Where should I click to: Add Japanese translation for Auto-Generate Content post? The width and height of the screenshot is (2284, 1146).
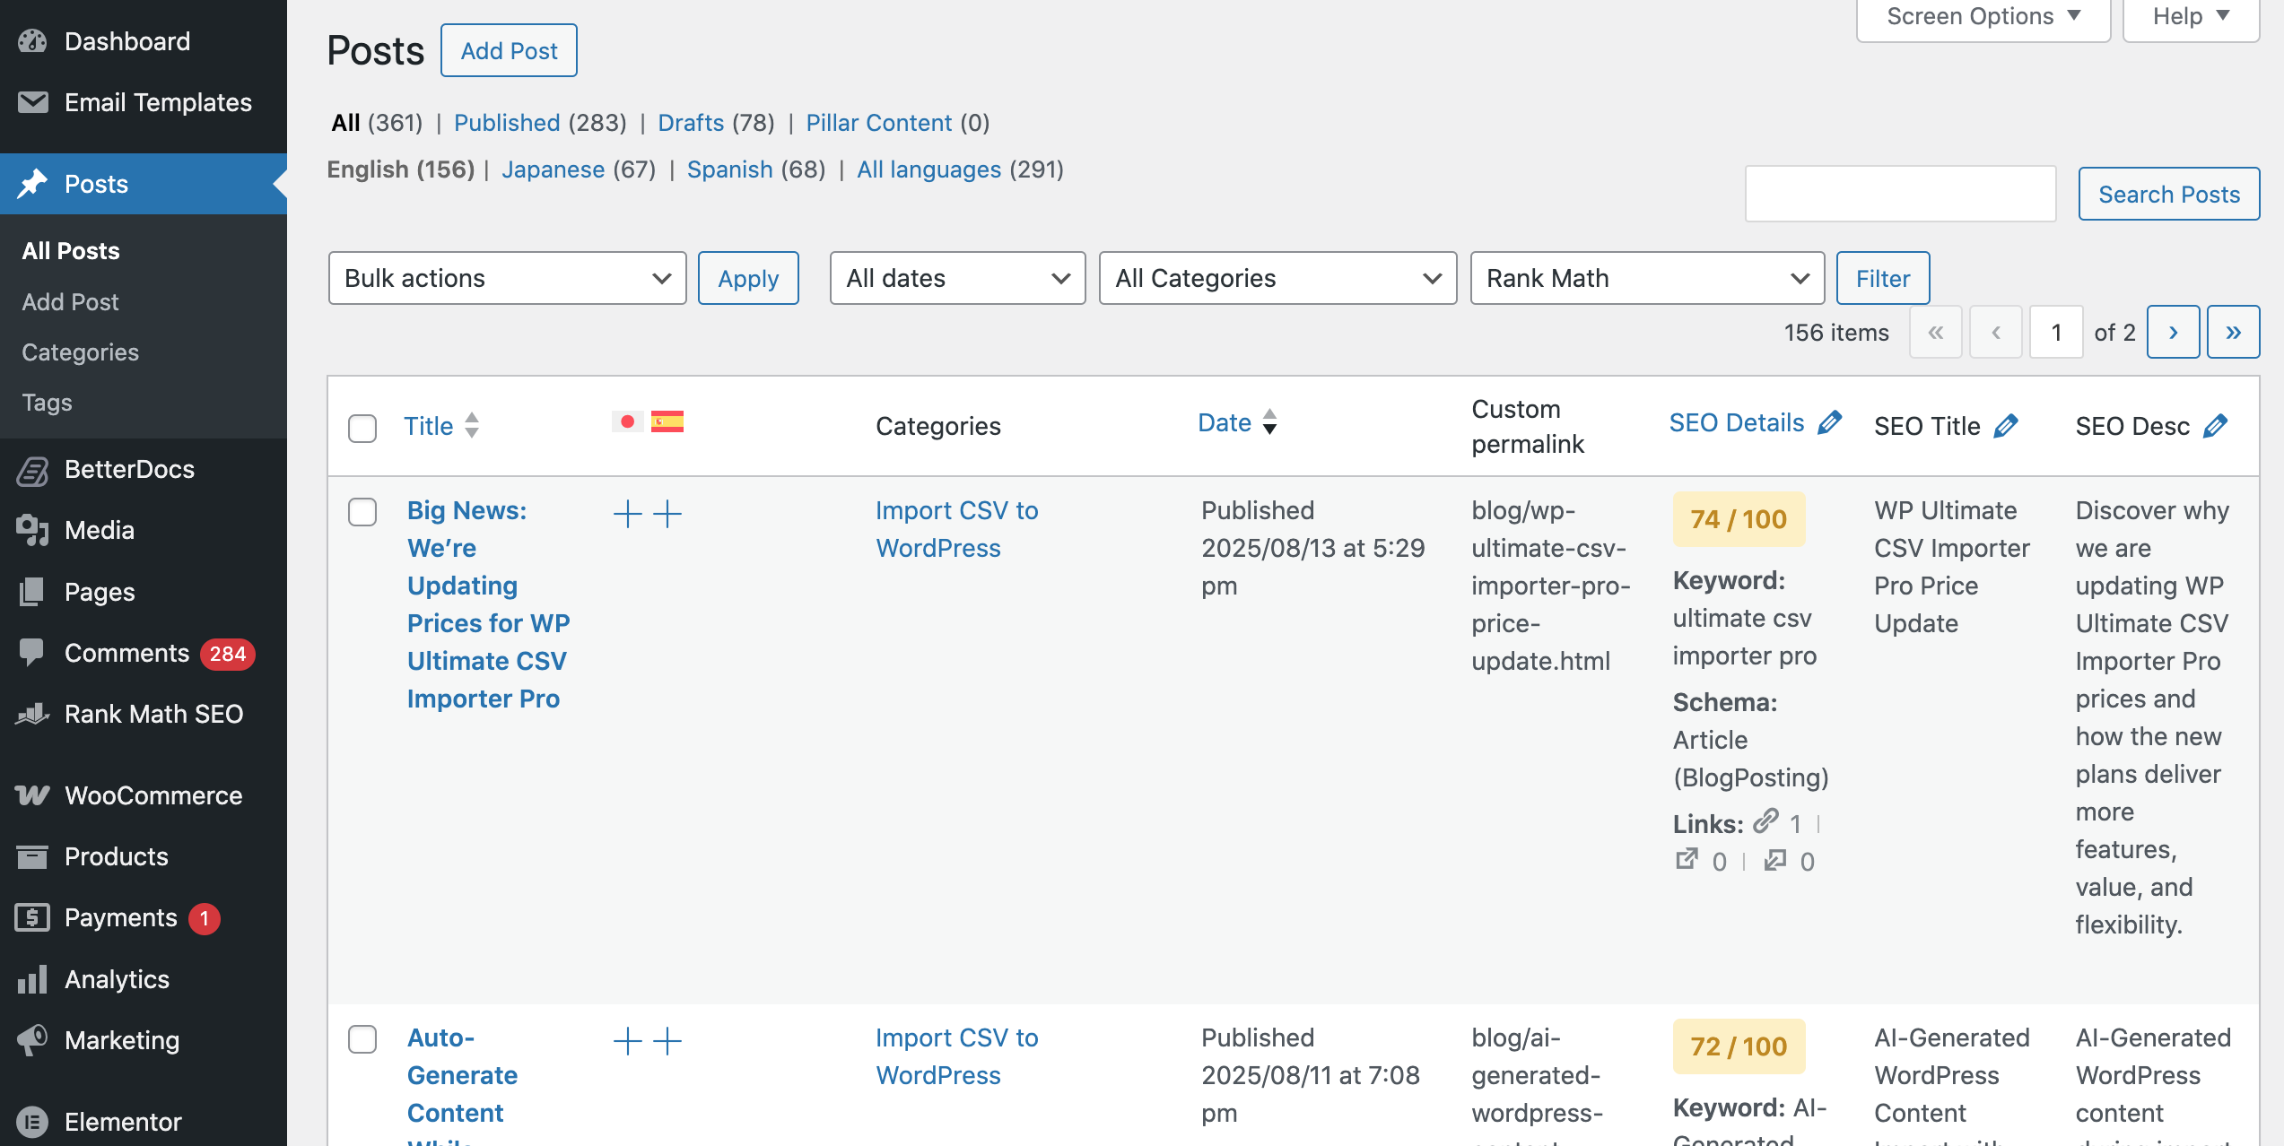point(628,1041)
